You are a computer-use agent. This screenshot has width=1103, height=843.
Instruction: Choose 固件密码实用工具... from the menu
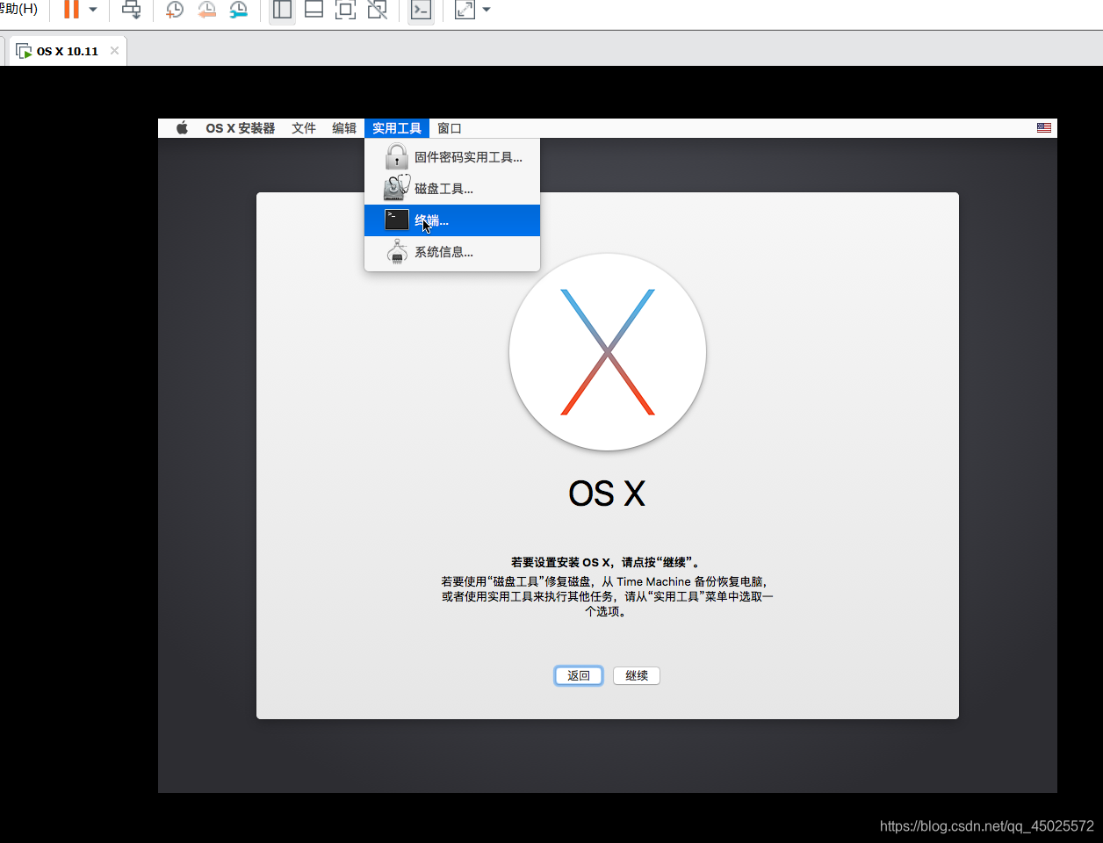pyautogui.click(x=452, y=157)
